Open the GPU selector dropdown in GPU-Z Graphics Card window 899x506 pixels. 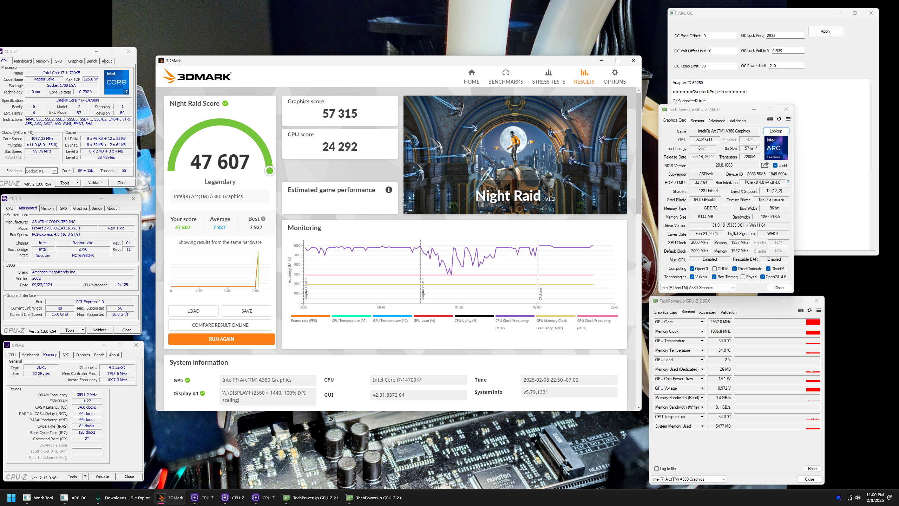[698, 288]
